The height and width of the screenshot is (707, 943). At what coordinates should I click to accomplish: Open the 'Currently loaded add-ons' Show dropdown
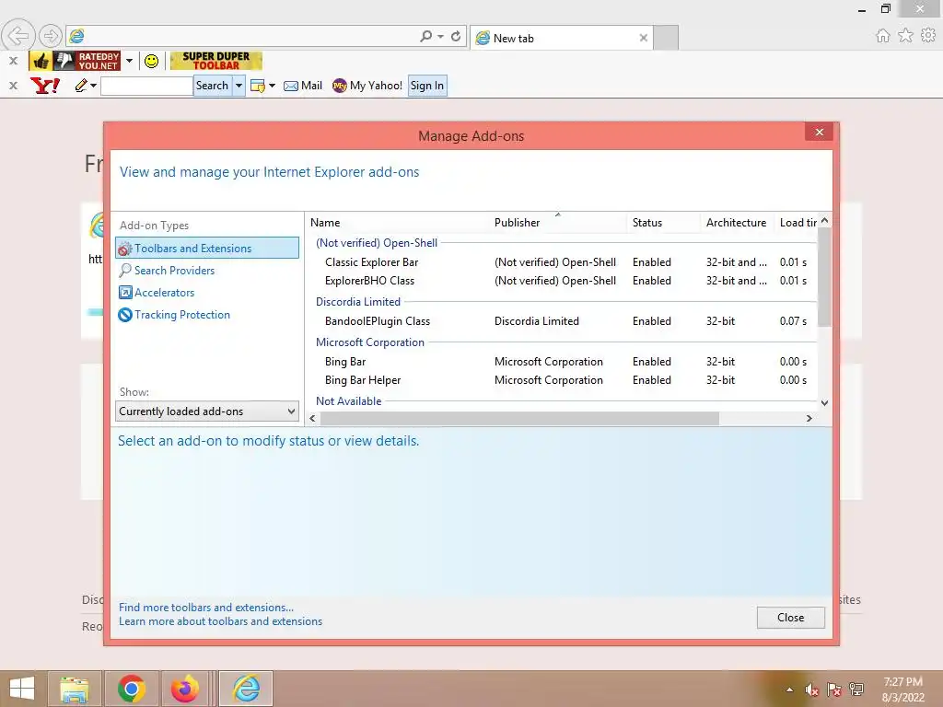[x=207, y=411]
